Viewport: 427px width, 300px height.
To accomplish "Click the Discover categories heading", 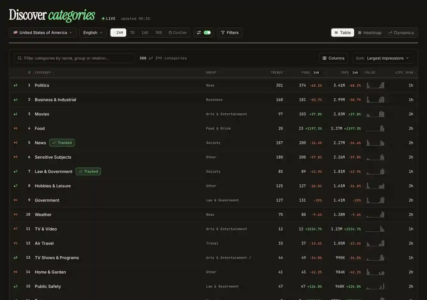I will [x=52, y=15].
